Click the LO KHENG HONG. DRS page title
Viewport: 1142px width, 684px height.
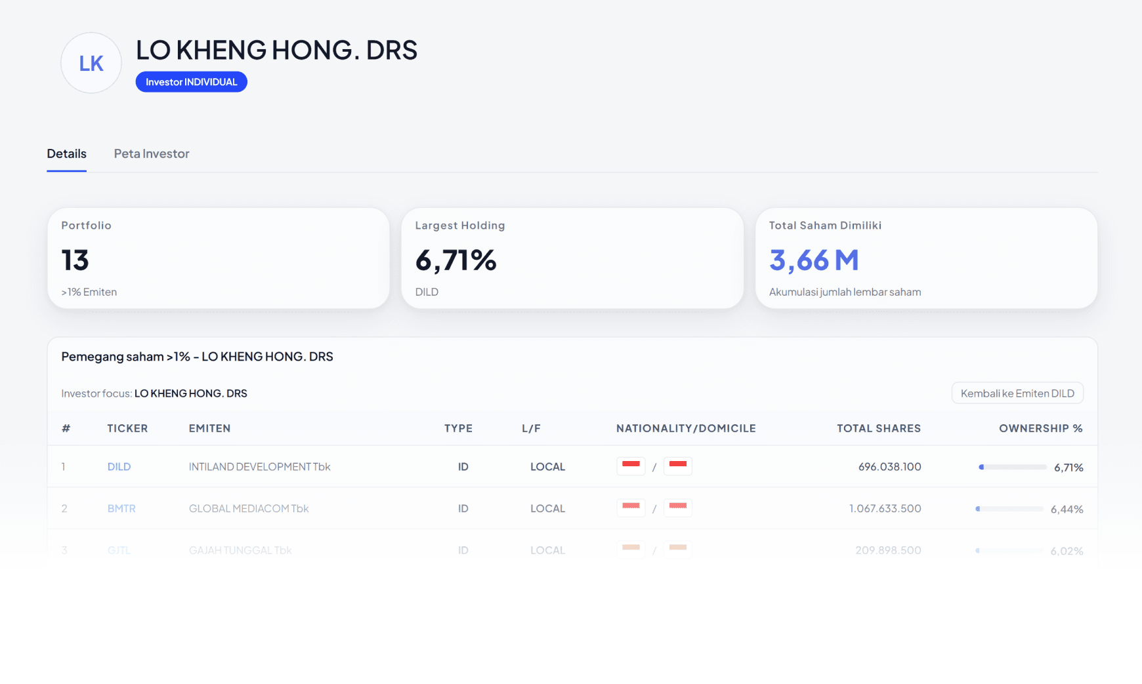(x=276, y=50)
